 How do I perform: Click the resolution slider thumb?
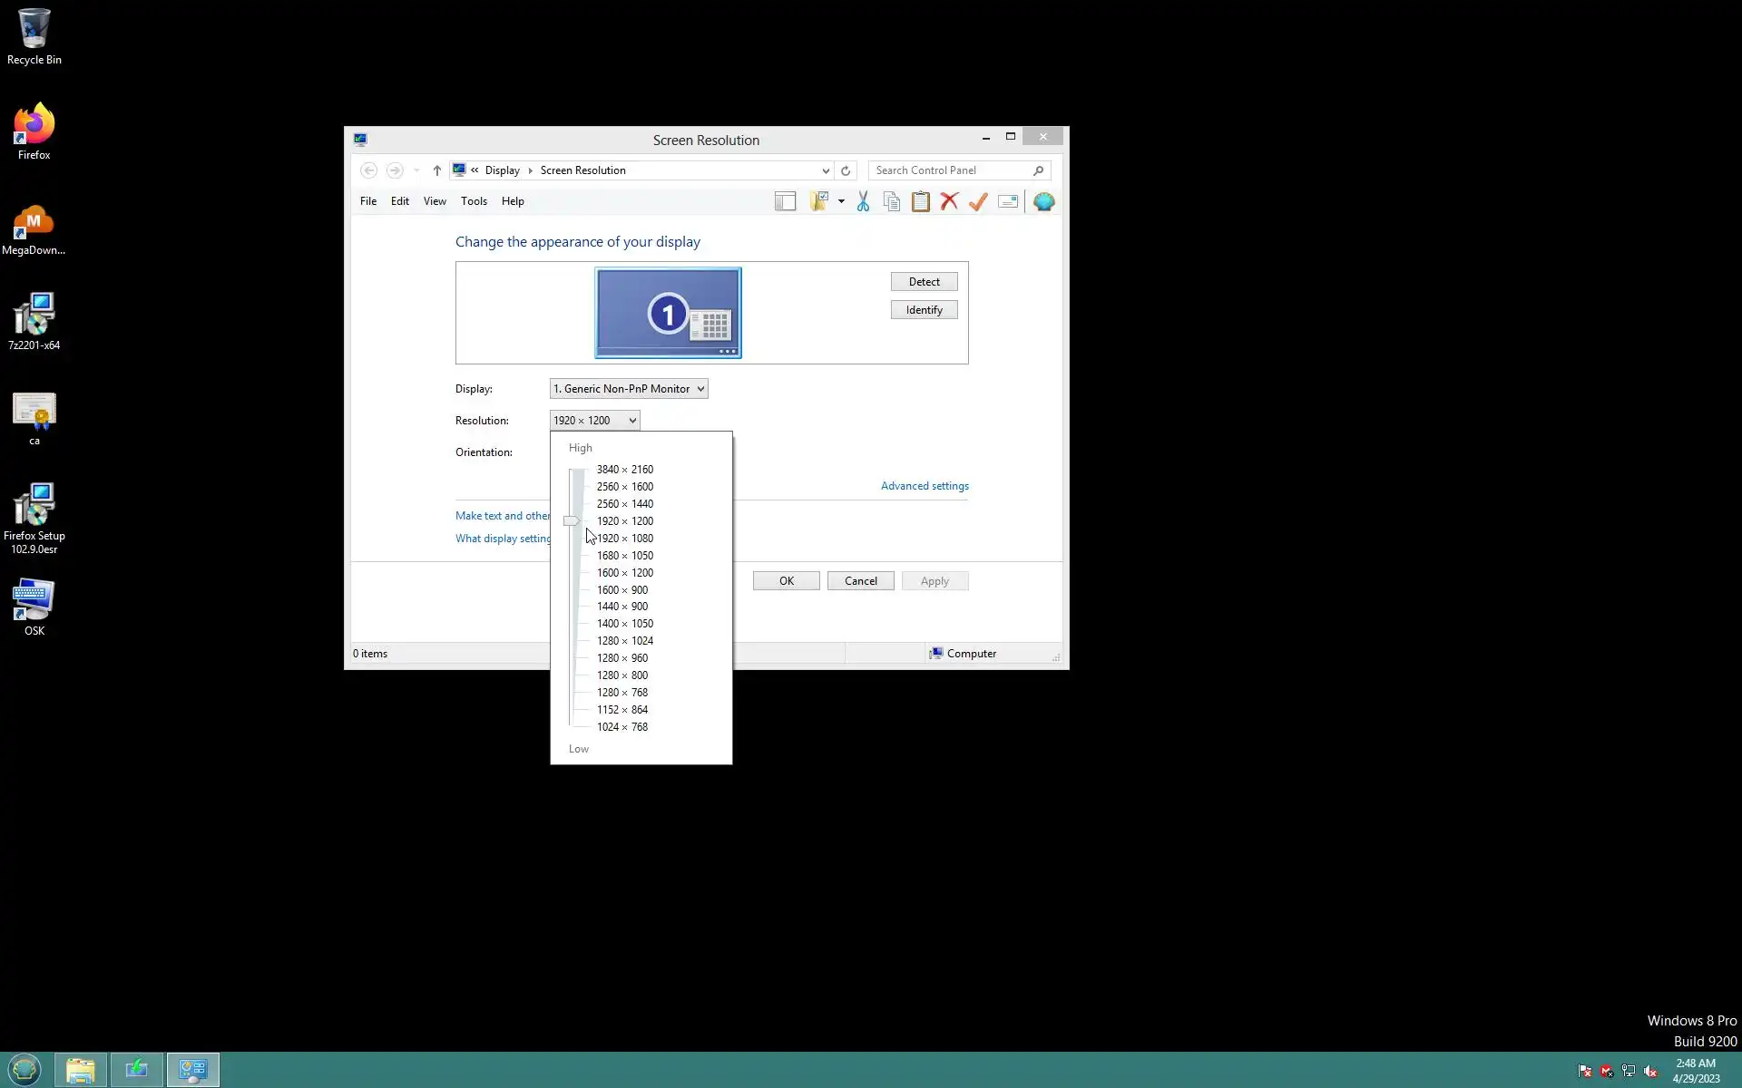click(571, 521)
